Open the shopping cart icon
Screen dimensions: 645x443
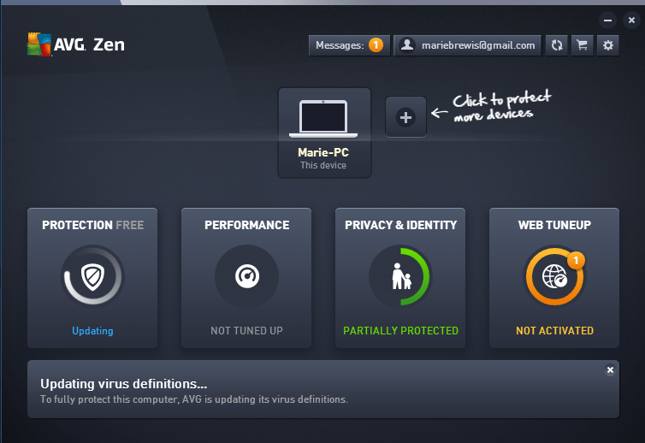pos(583,45)
